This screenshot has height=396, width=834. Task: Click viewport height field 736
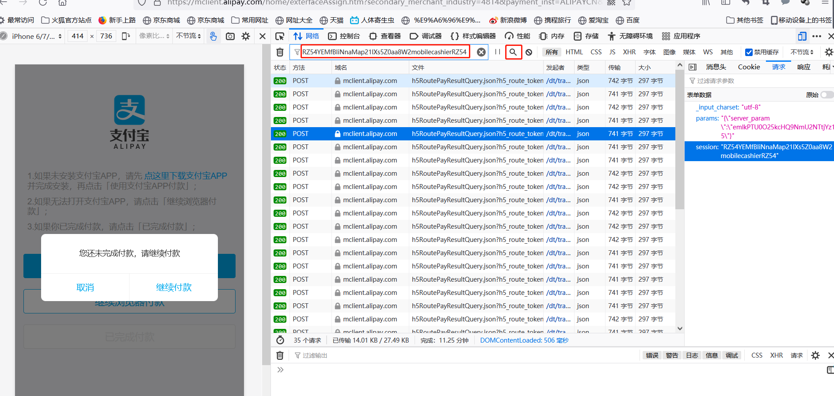pyautogui.click(x=106, y=36)
